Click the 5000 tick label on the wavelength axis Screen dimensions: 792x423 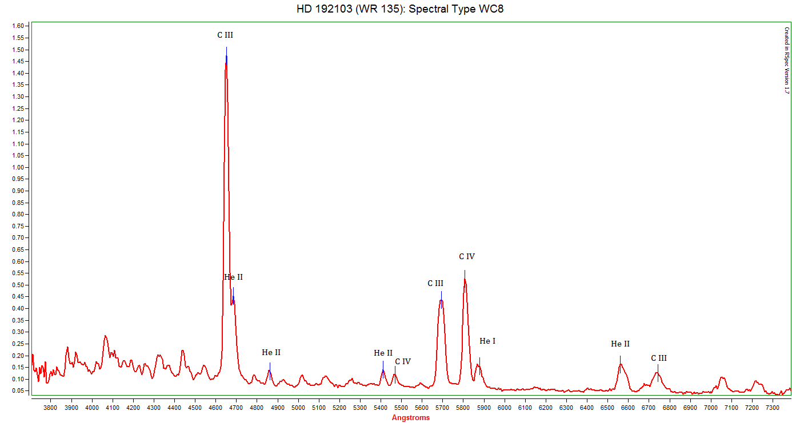coord(298,408)
